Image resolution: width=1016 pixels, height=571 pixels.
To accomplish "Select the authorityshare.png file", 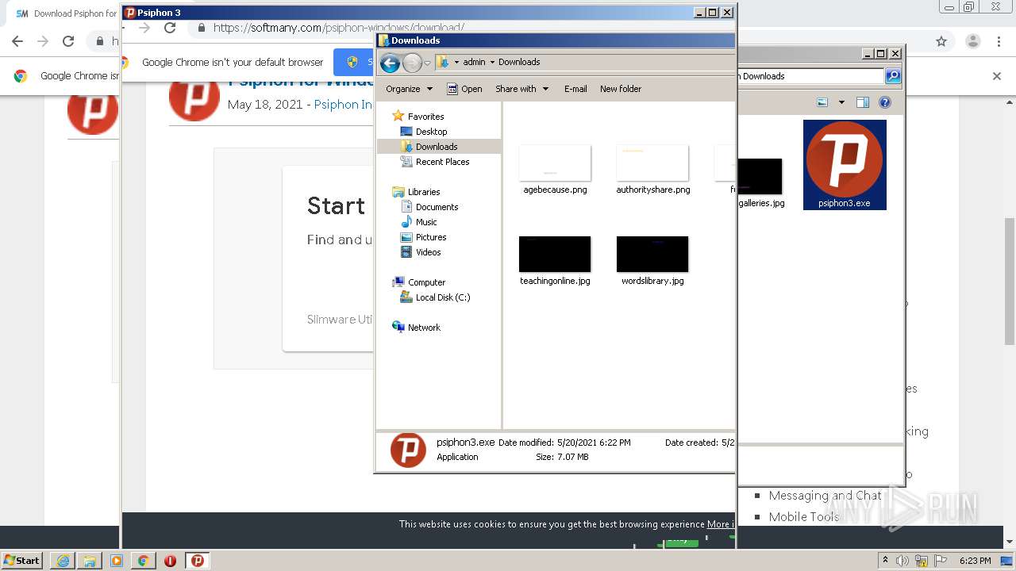I will pos(652,169).
